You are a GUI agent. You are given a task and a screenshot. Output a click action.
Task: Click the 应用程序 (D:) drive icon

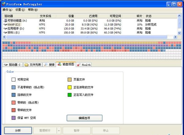click(5, 28)
